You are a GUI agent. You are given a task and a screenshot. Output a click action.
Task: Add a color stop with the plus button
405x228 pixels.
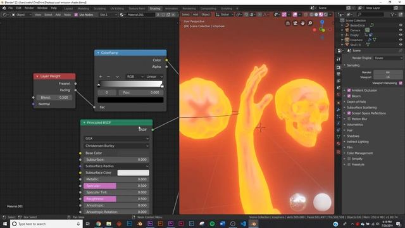101,77
